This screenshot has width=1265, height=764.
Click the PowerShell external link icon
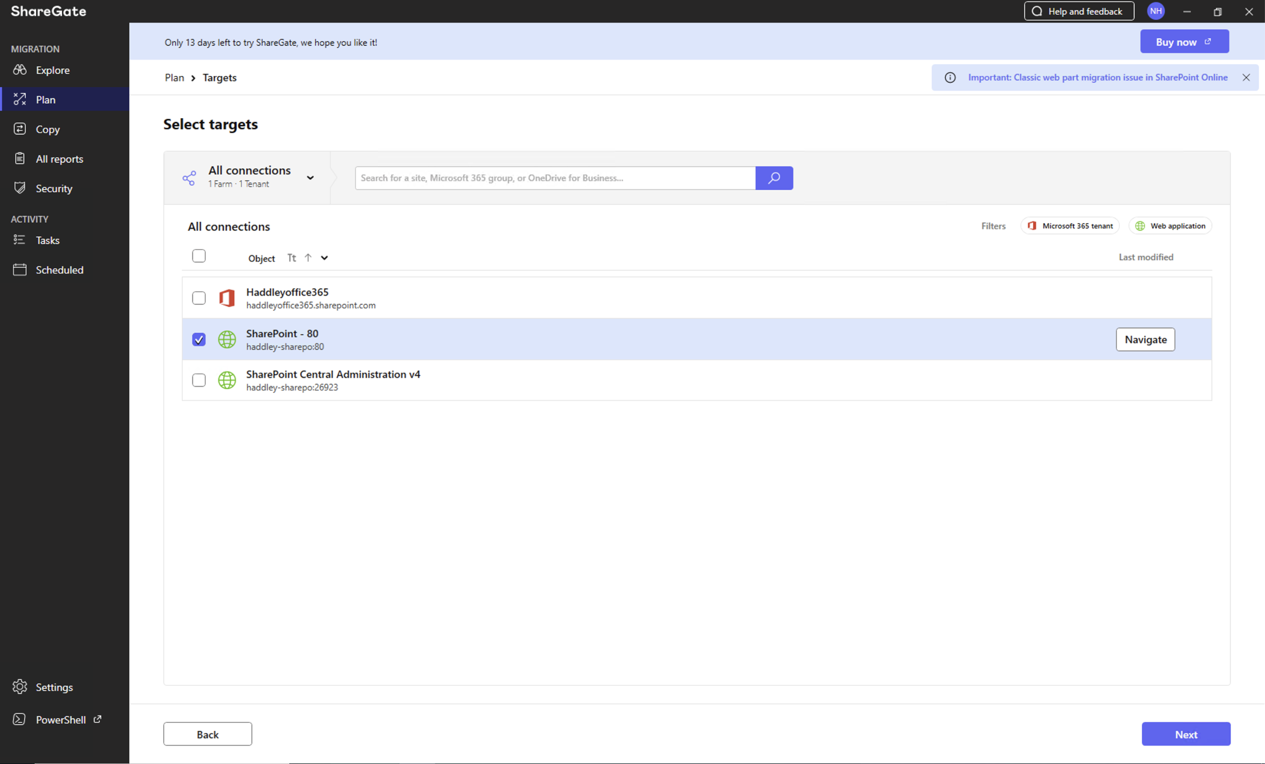pos(98,719)
